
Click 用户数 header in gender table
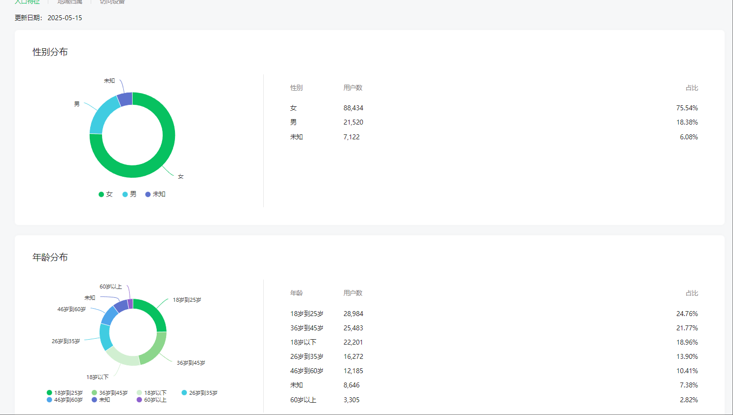353,88
